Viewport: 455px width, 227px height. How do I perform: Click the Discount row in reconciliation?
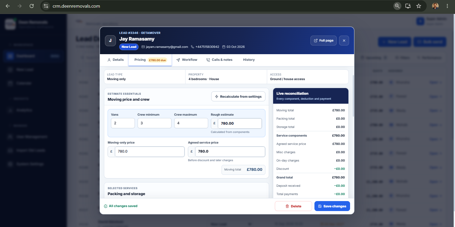pyautogui.click(x=311, y=169)
